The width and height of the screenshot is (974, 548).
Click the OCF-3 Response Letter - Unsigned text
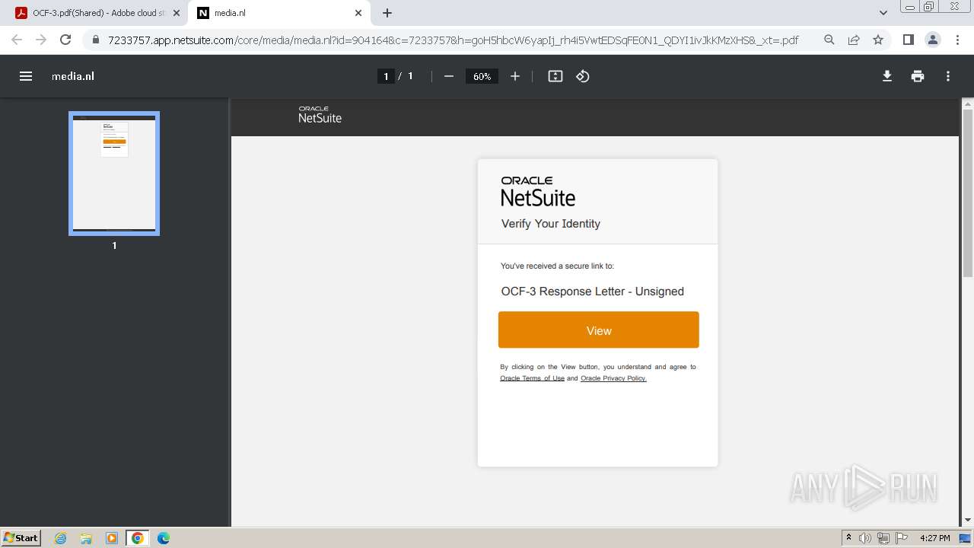tap(593, 292)
